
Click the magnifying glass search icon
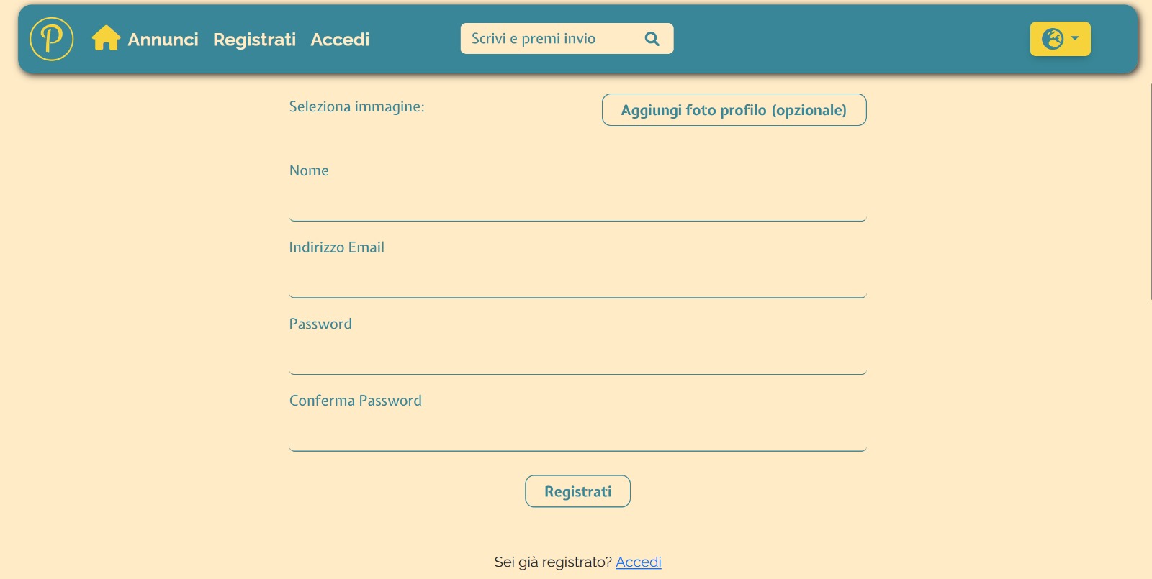tap(652, 39)
